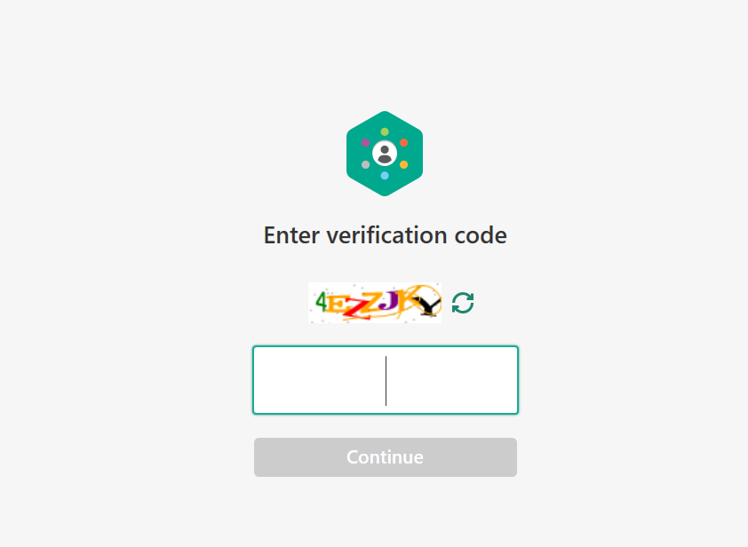Refresh the captcha image
The width and height of the screenshot is (748, 547).
pyautogui.click(x=463, y=303)
